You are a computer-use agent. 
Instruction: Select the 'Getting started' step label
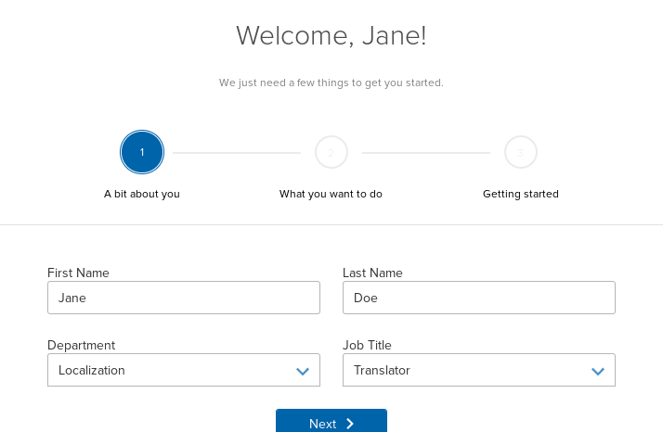[521, 195]
